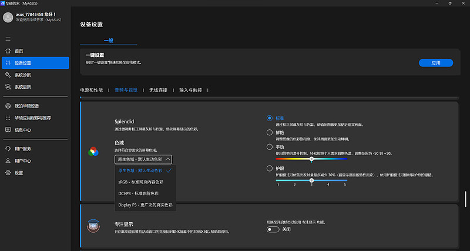The image size is (470, 251).
Task: Click the icon for 我的华硕设备
Action: click(x=8, y=106)
